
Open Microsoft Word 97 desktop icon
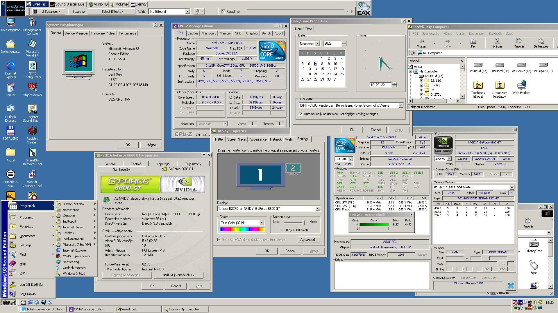tap(32, 48)
